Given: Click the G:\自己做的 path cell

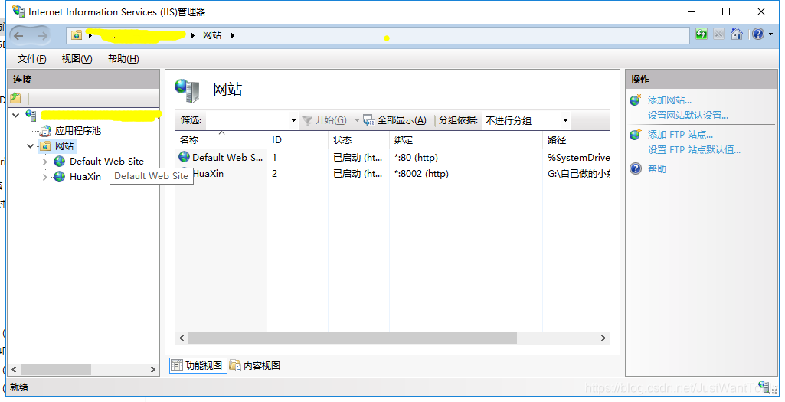Looking at the screenshot, I should coord(578,174).
